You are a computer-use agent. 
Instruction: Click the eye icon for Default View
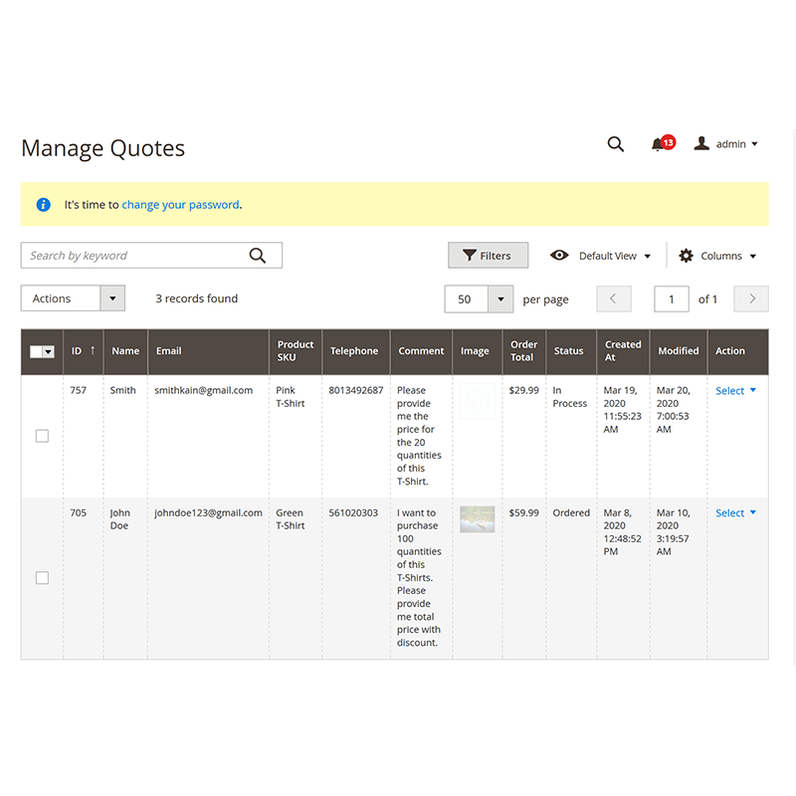click(559, 256)
